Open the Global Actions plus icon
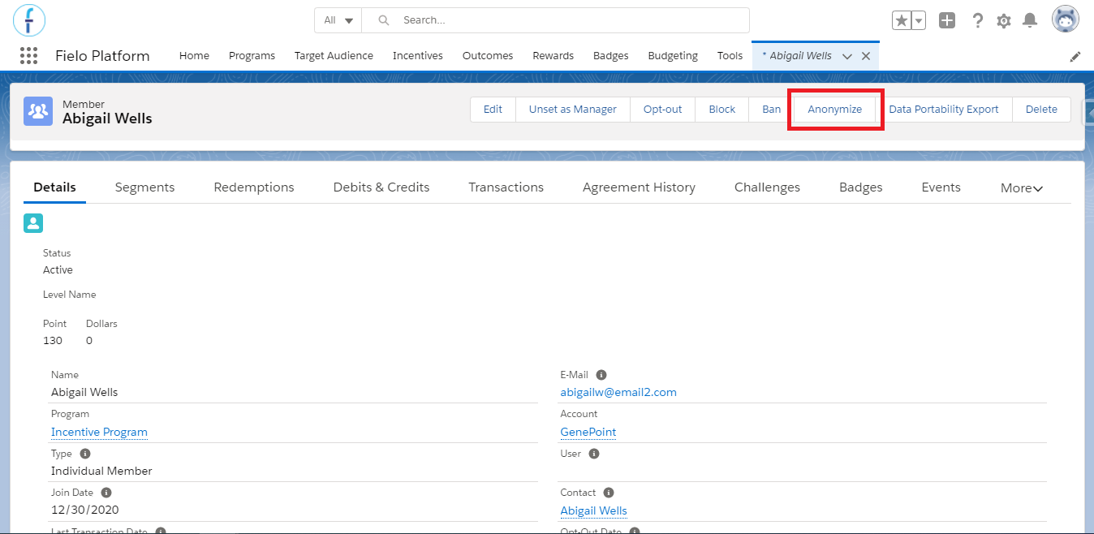 947,20
